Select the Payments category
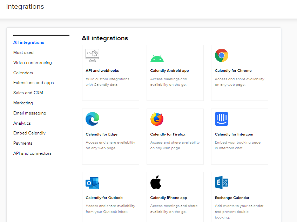This screenshot has width=297, height=222. pyautogui.click(x=23, y=143)
